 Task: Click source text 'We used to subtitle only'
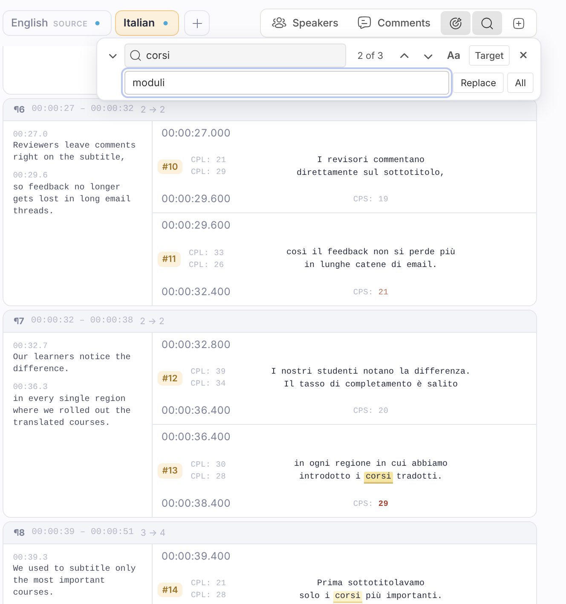point(75,568)
